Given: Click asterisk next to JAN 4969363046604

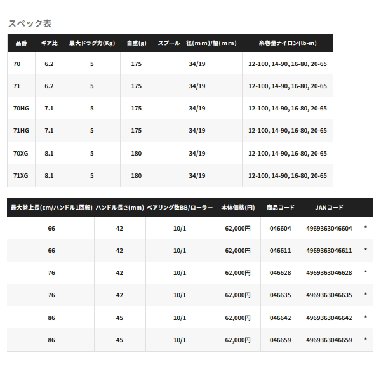Looking at the screenshot, I should pos(366,227).
